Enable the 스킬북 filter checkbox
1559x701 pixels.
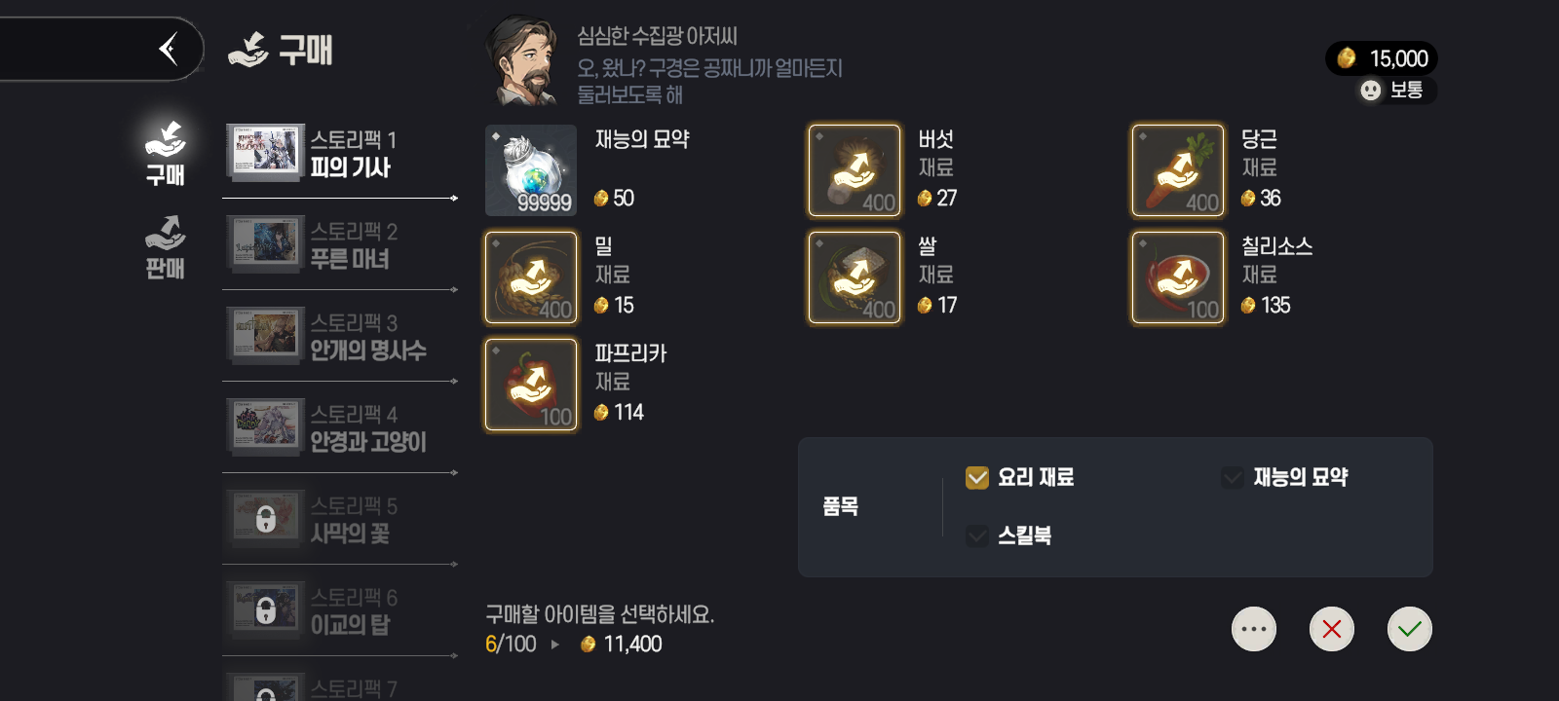click(x=977, y=535)
